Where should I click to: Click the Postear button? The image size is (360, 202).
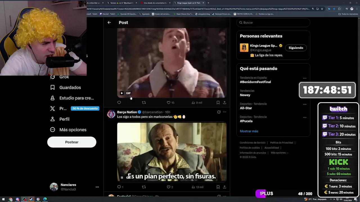pyautogui.click(x=72, y=142)
